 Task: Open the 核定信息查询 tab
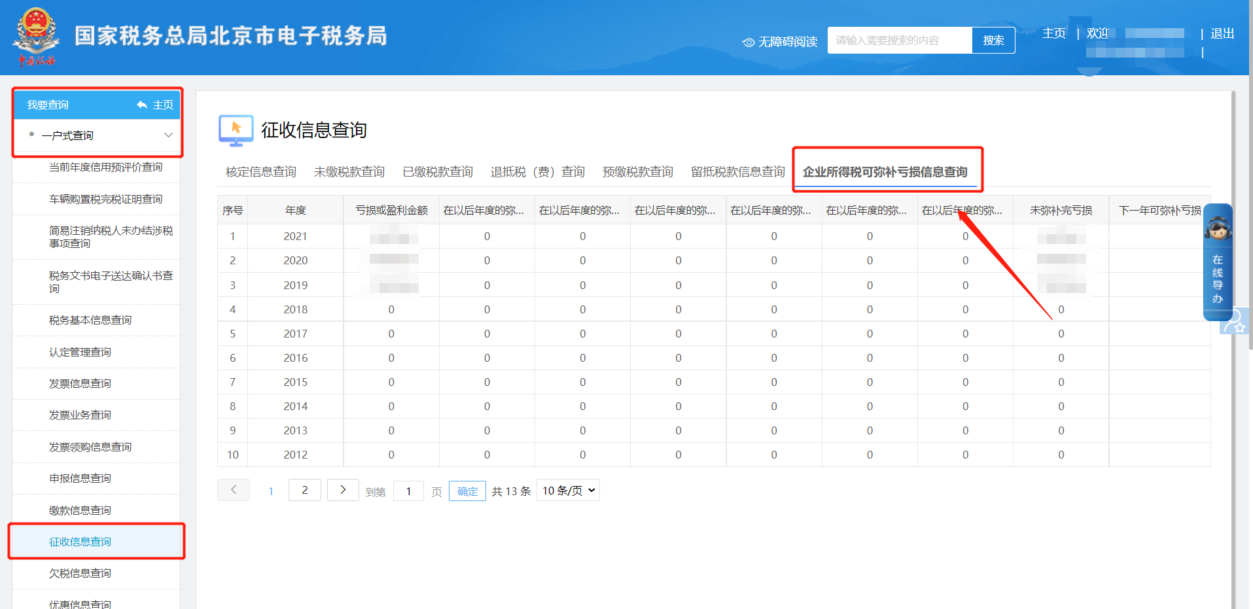pos(259,171)
